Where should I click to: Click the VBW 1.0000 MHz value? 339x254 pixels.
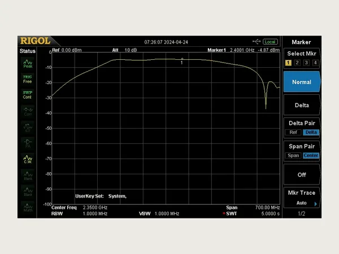coord(167,213)
